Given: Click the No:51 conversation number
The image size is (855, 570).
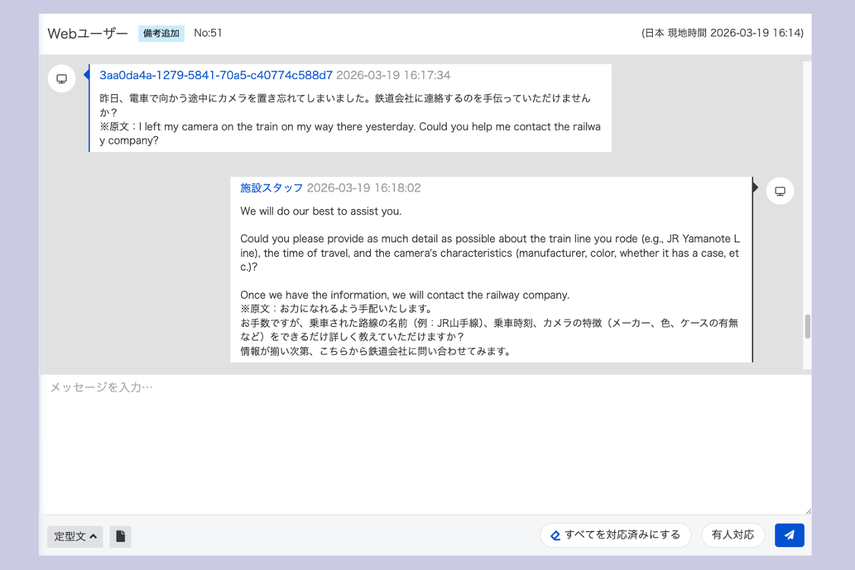Looking at the screenshot, I should [207, 33].
